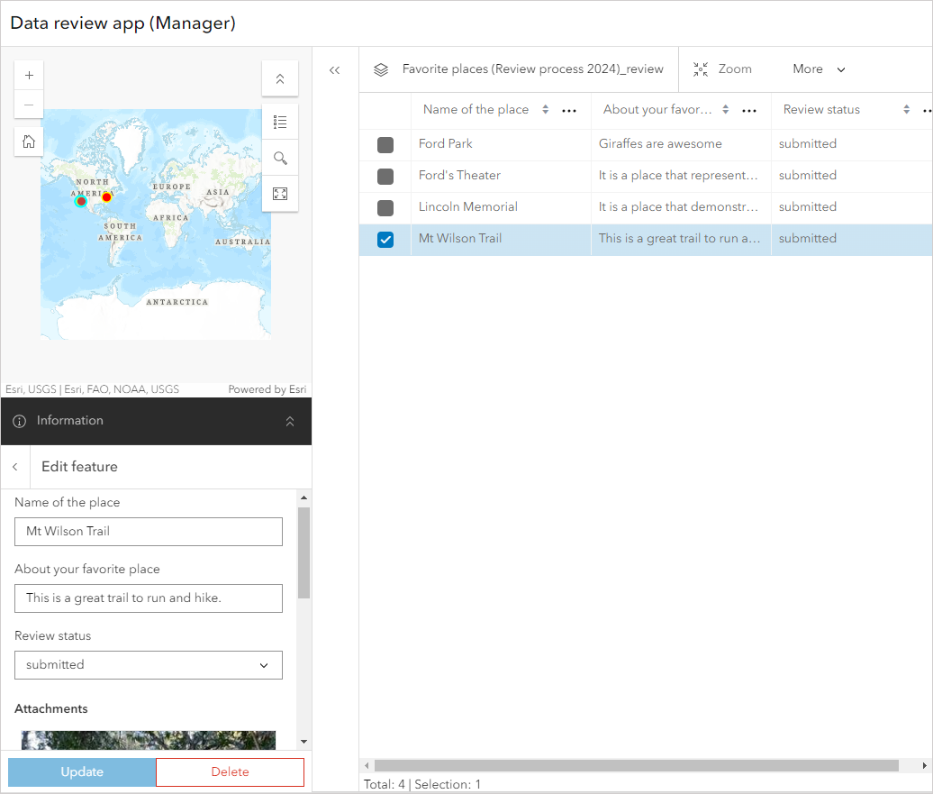Go back from Edit feature view
The image size is (933, 794).
pyautogui.click(x=14, y=467)
